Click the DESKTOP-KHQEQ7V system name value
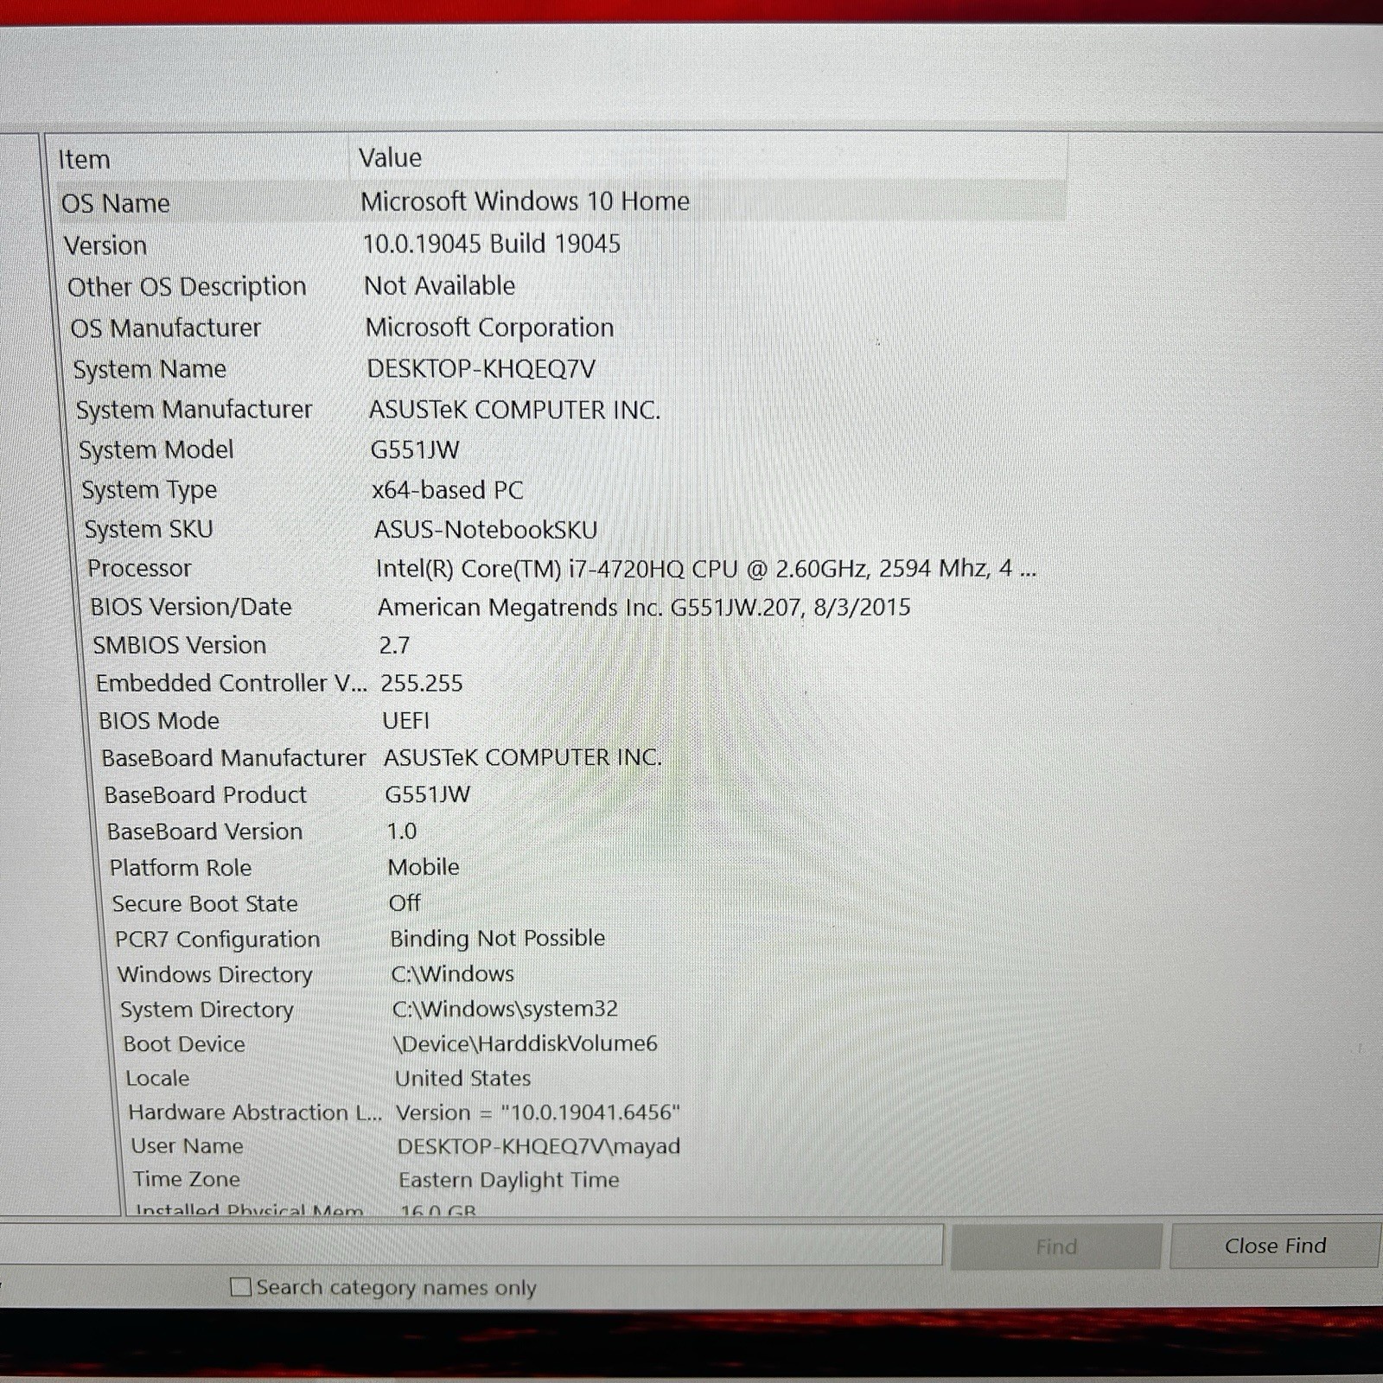This screenshot has height=1383, width=1383. coord(481,369)
